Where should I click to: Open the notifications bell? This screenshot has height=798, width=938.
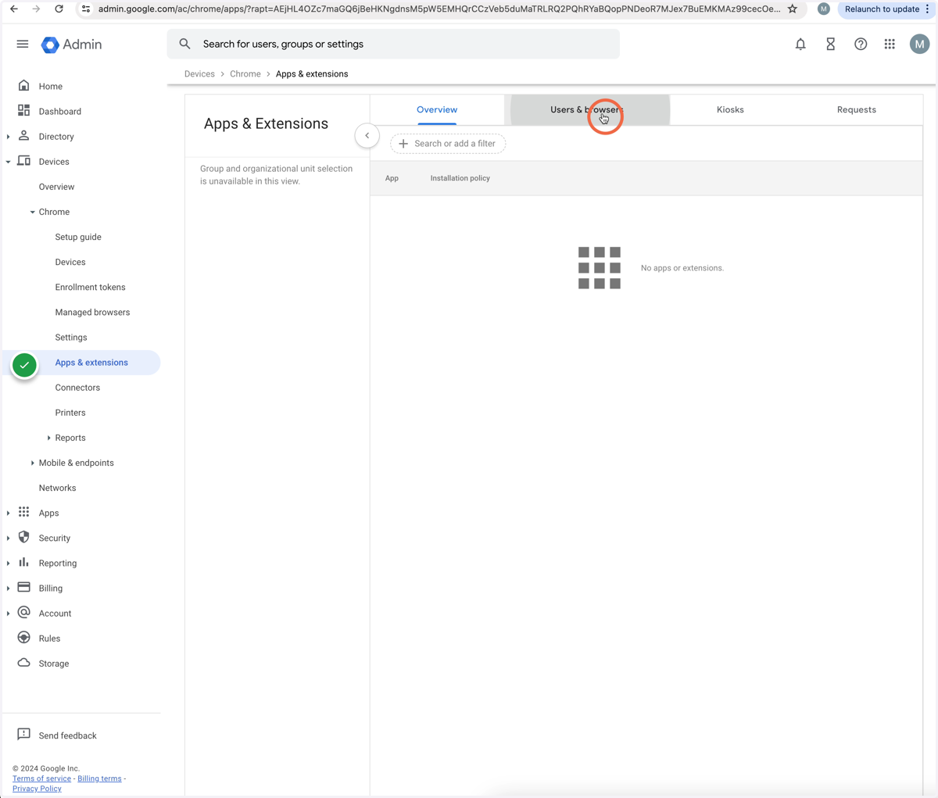coord(800,45)
